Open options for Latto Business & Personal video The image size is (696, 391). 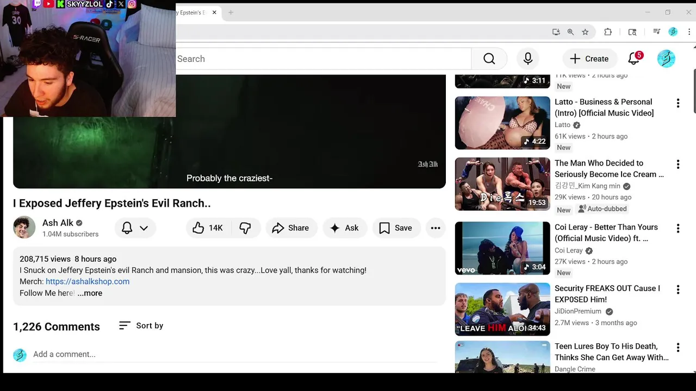(678, 103)
